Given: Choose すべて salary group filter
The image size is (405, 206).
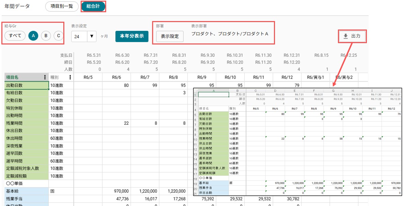Looking at the screenshot, I should point(15,36).
